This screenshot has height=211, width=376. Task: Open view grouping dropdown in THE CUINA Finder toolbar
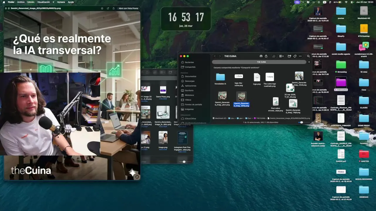coord(281,56)
